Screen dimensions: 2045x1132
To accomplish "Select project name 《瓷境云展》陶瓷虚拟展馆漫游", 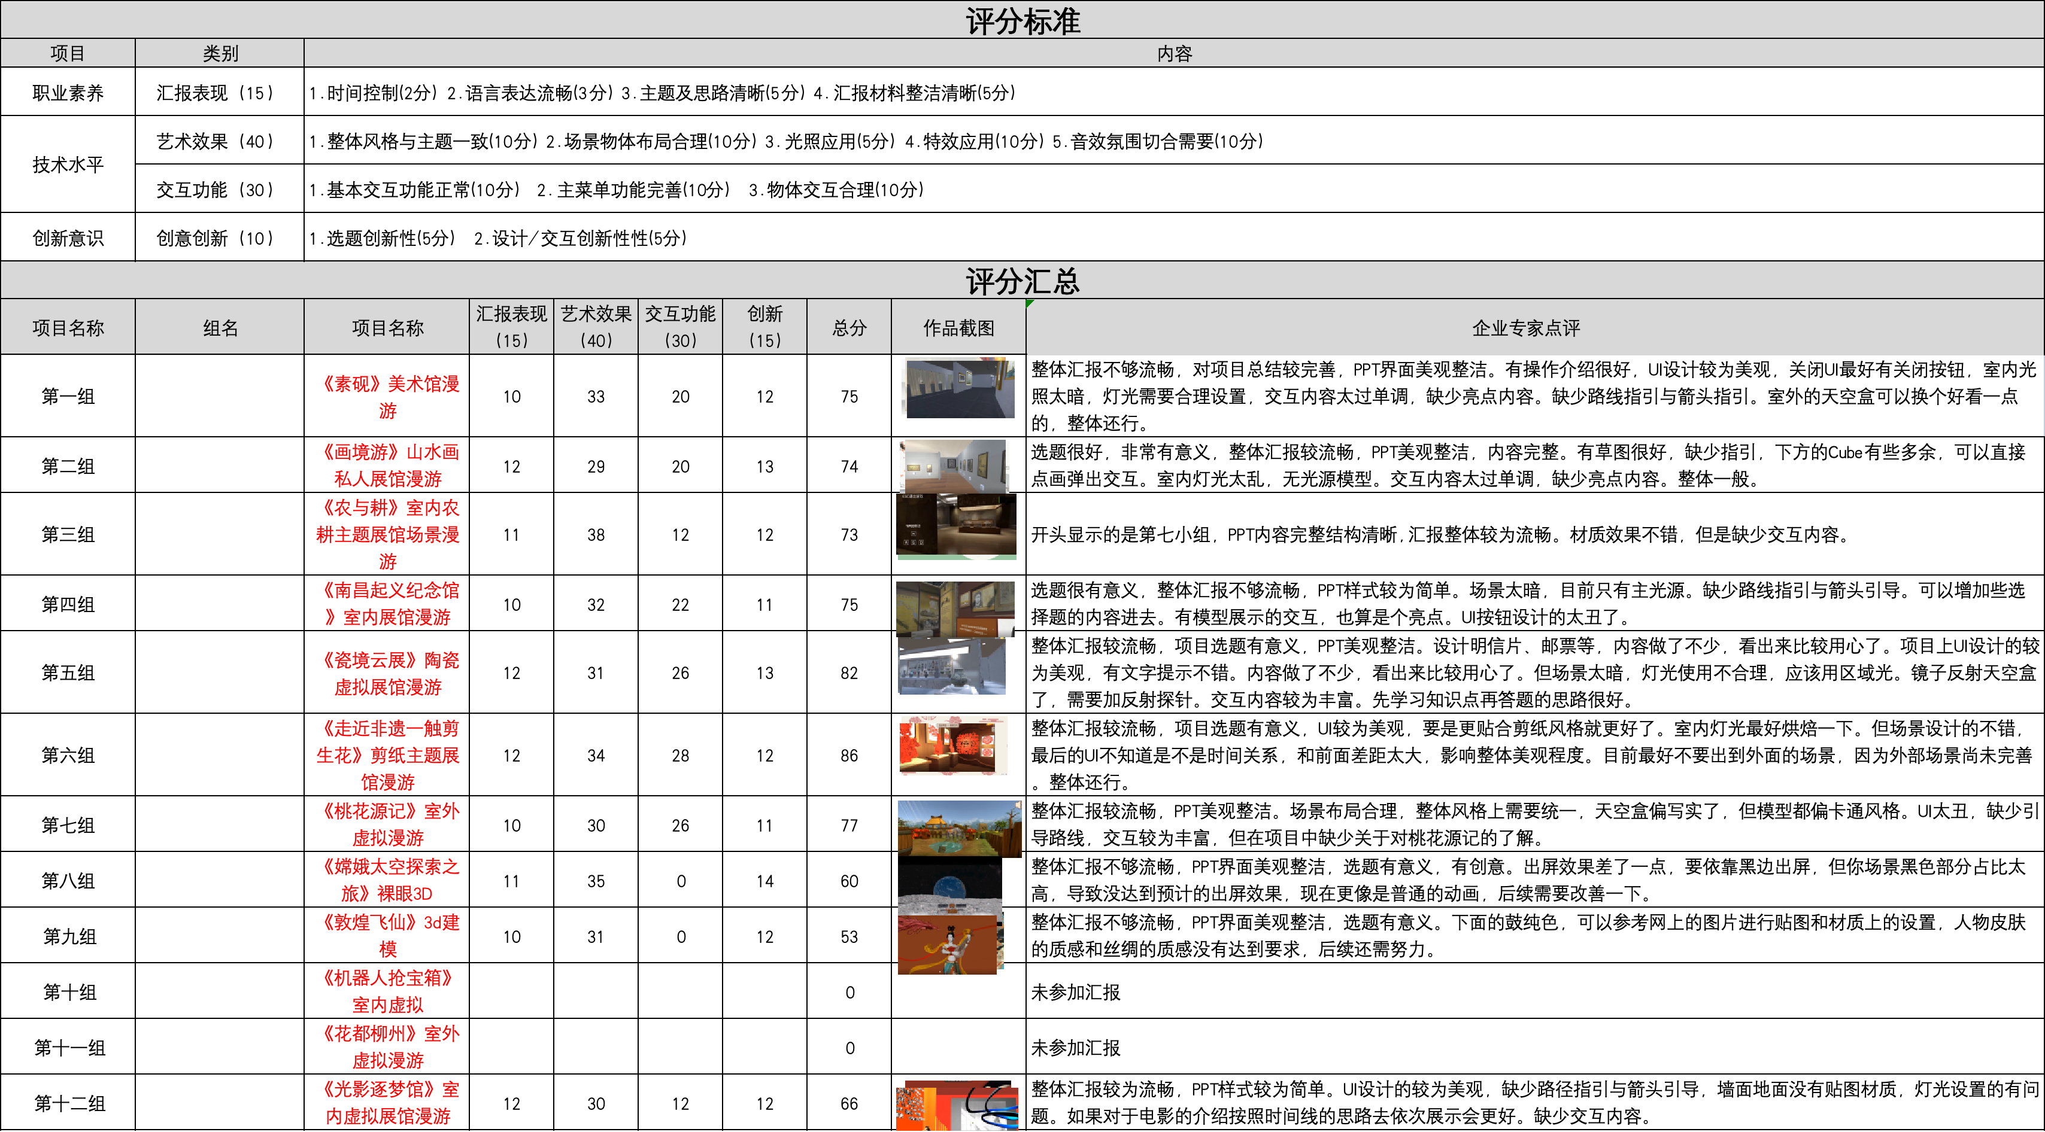I will (x=387, y=672).
